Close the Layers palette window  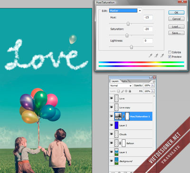pyautogui.click(x=154, y=77)
